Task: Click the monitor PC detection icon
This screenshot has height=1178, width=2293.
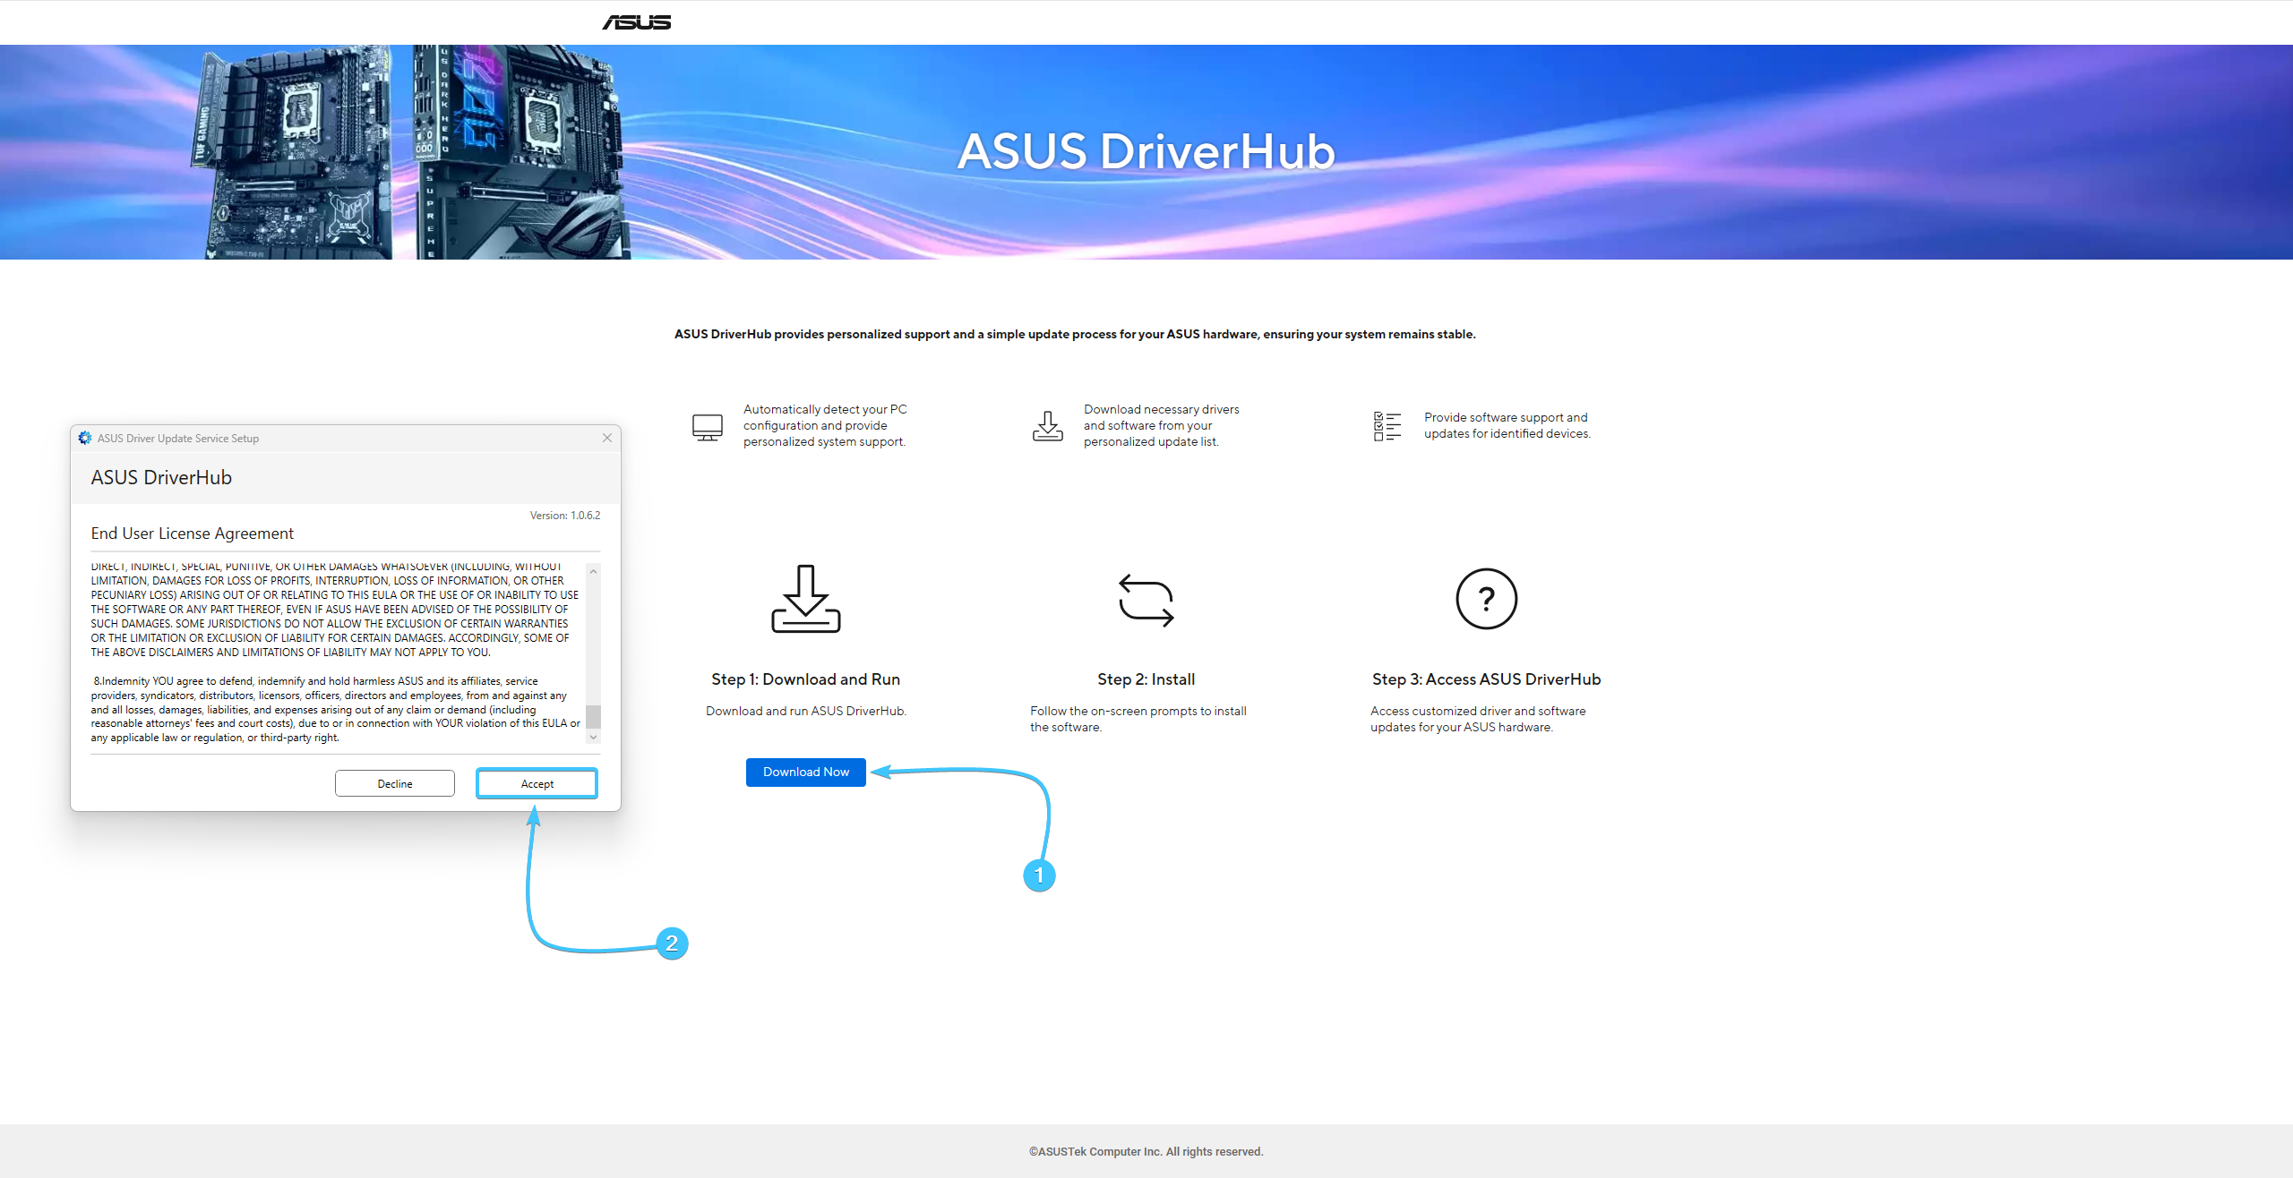Action: click(x=708, y=427)
